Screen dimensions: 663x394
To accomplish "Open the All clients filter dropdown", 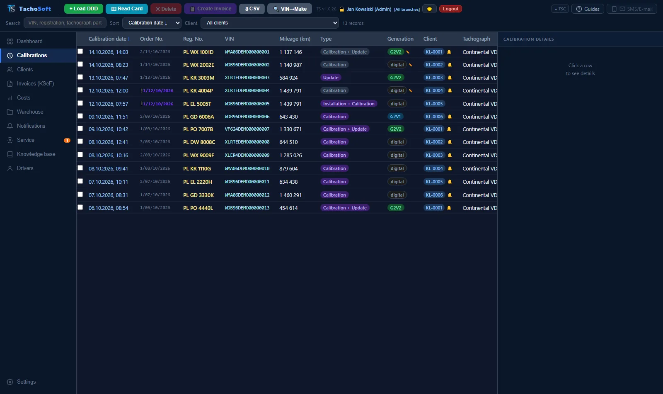I will [x=269, y=23].
